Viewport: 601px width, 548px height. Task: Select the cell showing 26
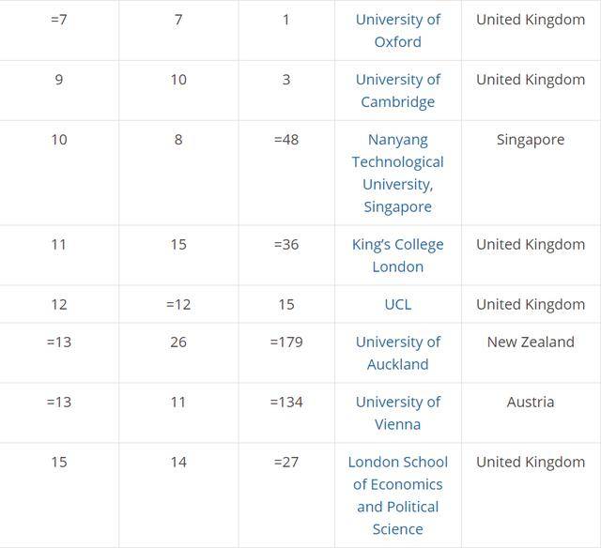(x=178, y=342)
